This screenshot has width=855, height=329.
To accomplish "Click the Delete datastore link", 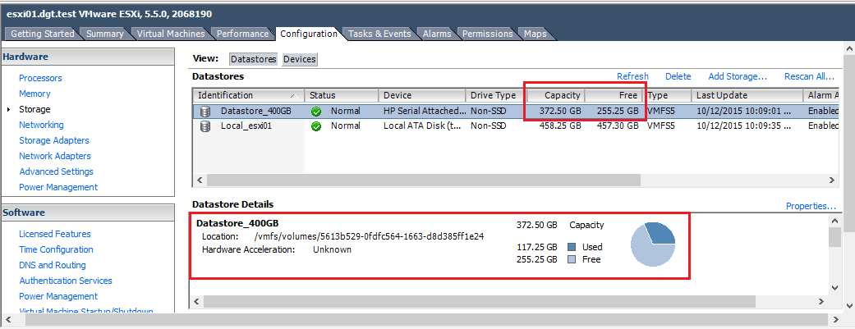I will (x=678, y=76).
